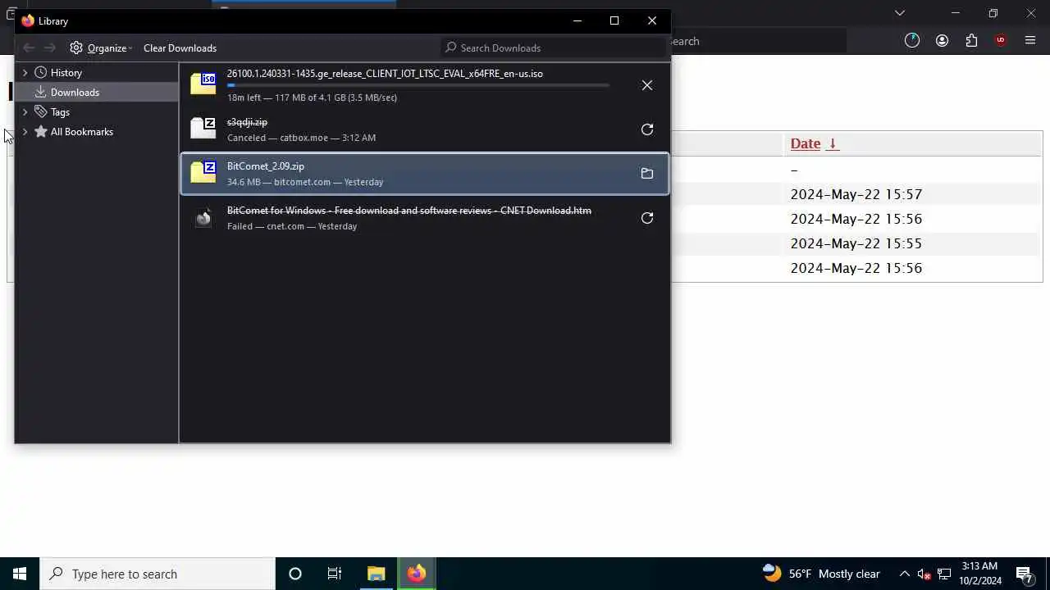Viewport: 1050px width, 590px height.
Task: Click the muted volume tray icon
Action: point(924,574)
